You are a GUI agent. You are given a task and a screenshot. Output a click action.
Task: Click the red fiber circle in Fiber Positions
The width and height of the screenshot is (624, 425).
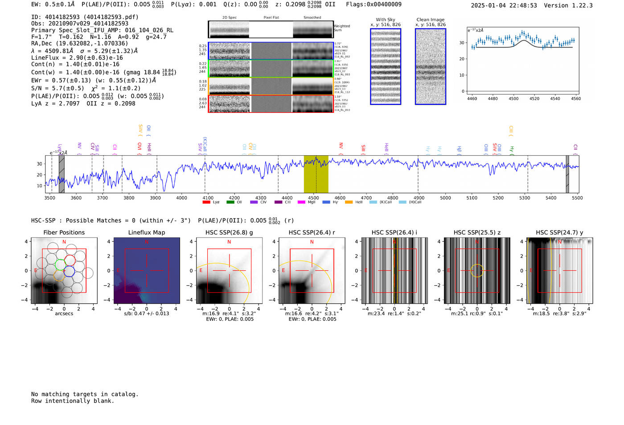pos(70,260)
